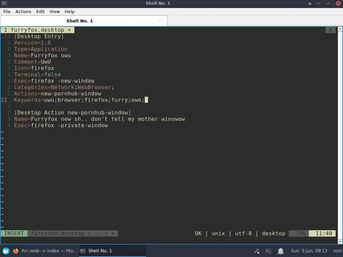The height and width of the screenshot is (257, 343).
Task: Click the terminal icon in the title bar
Action: point(4,3)
